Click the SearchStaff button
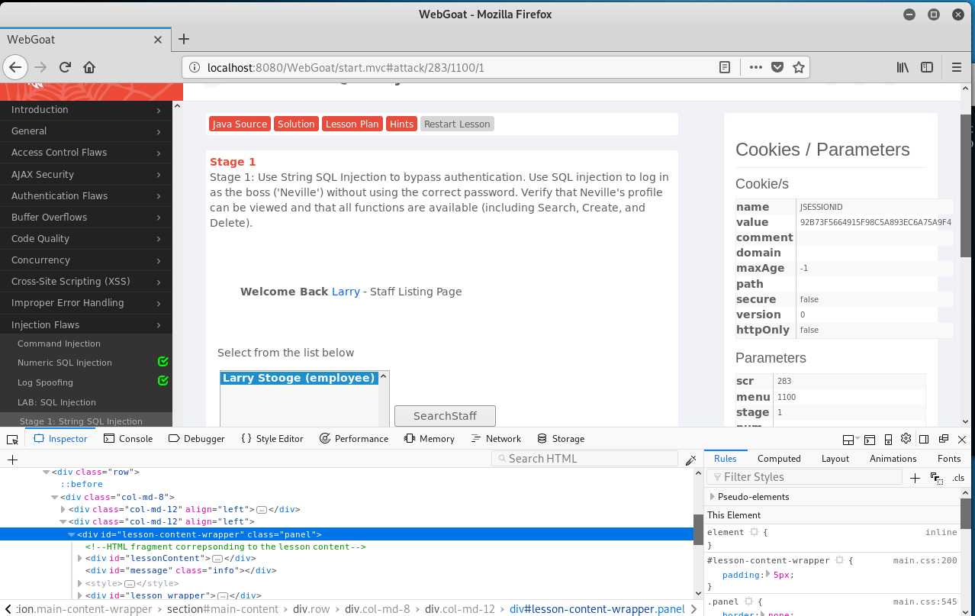Screen dimensions: 975x616 [445, 416]
